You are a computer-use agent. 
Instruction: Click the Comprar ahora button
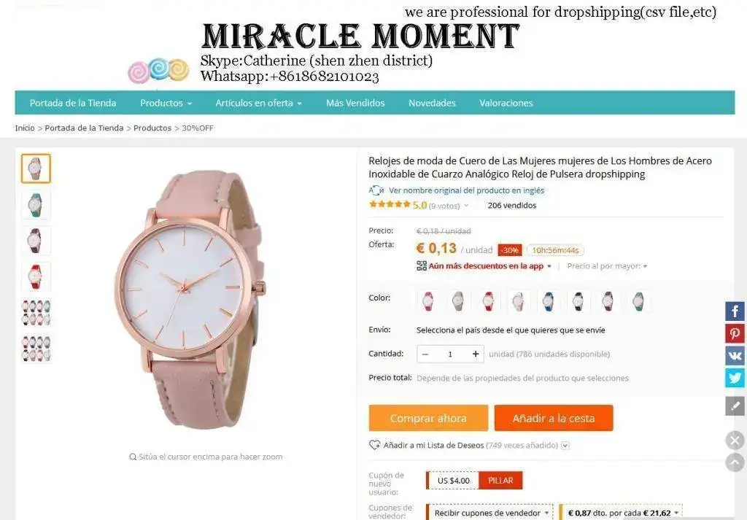pos(428,418)
